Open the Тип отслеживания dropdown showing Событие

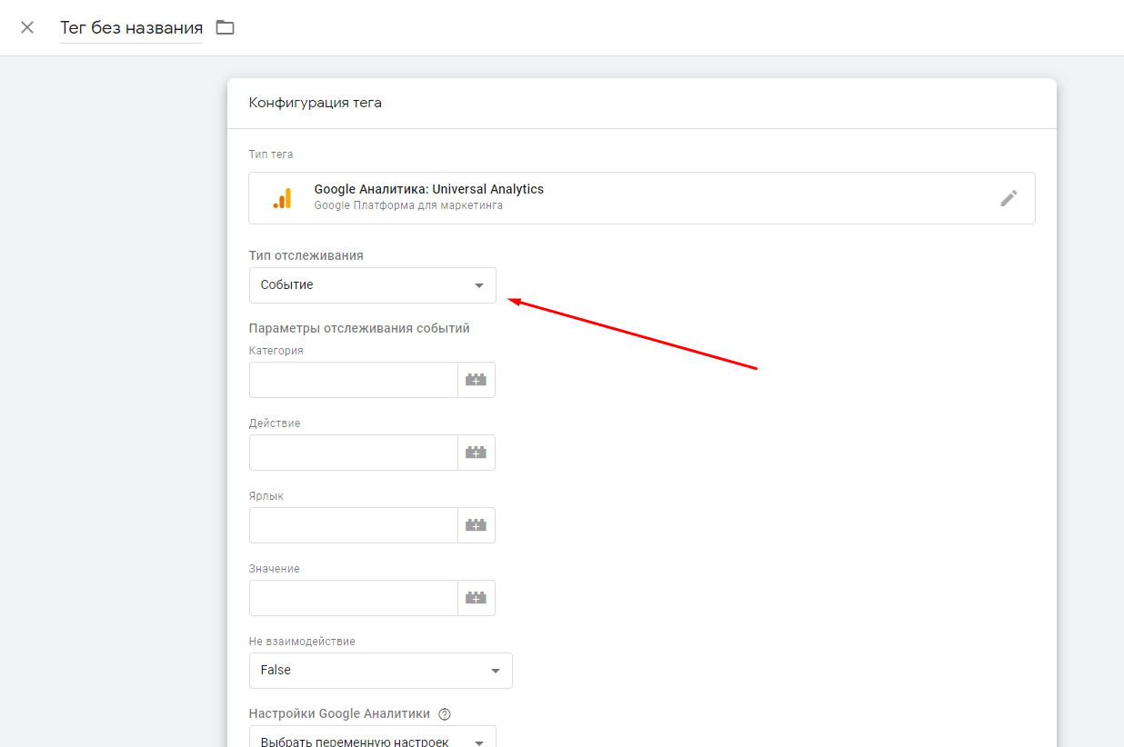point(372,285)
